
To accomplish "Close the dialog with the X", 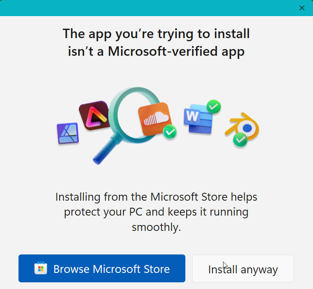I will (302, 8).
